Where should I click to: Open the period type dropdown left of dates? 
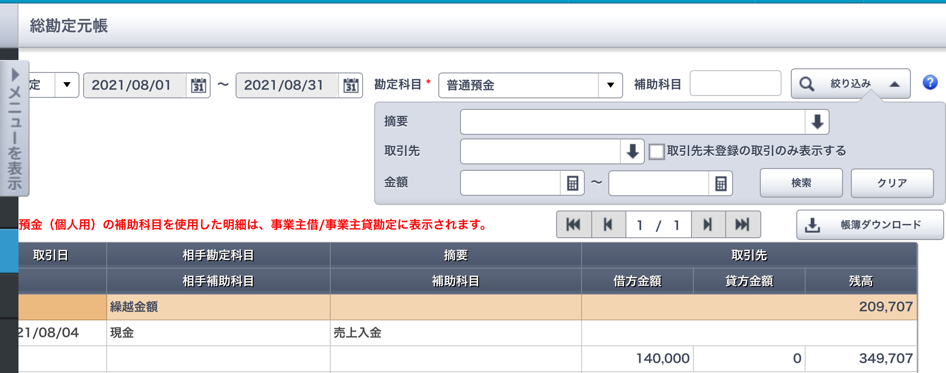pos(67,85)
